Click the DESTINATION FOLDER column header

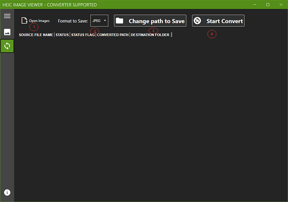point(150,35)
